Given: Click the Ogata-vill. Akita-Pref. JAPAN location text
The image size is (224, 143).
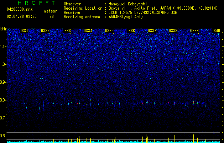Looking at the screenshot, I should click(x=163, y=8).
